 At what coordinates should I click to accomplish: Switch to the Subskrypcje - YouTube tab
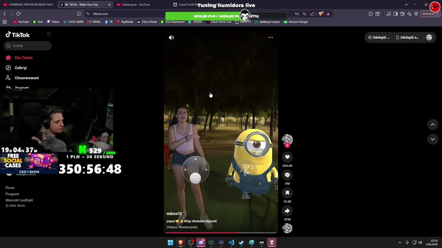coord(136,4)
